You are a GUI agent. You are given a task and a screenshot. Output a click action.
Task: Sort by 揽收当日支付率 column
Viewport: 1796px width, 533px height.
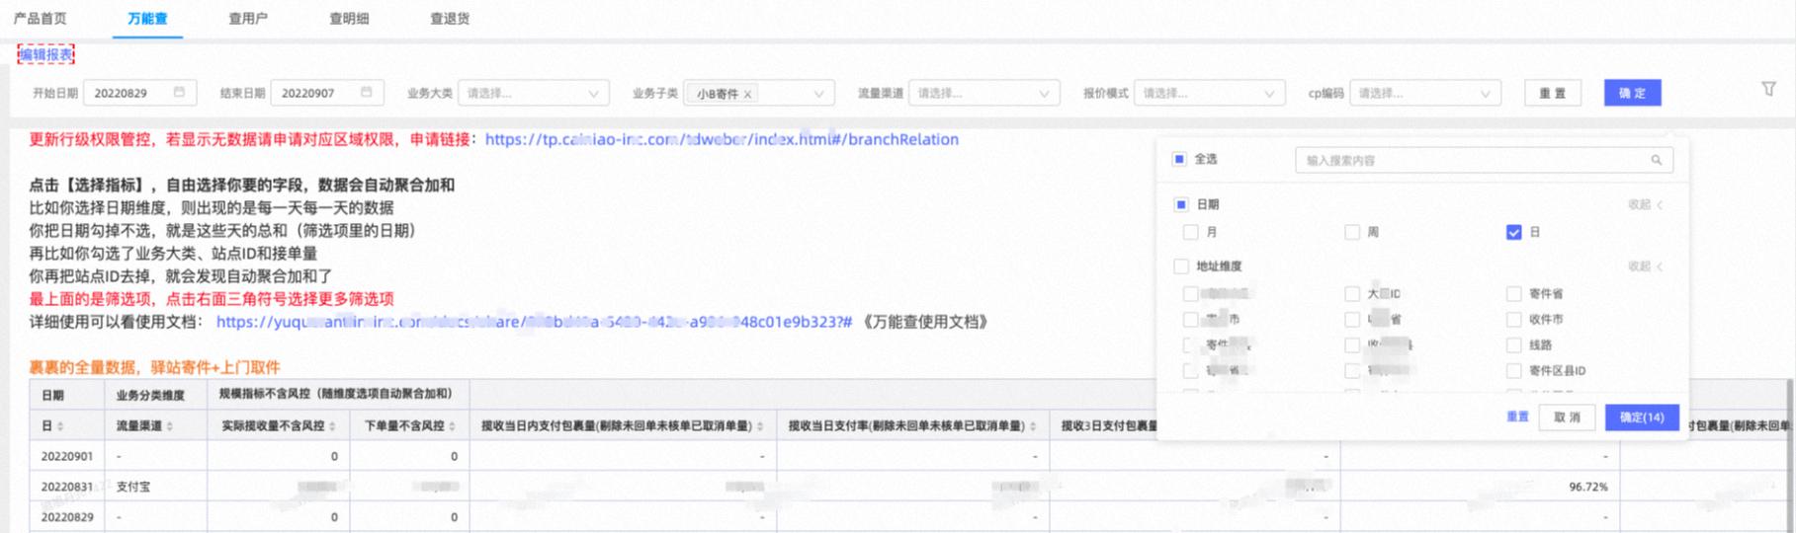click(x=1033, y=426)
